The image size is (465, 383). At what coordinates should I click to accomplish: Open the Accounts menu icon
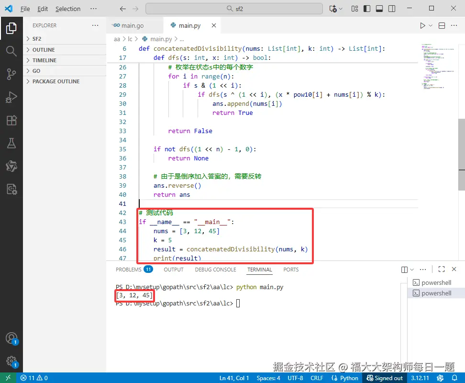[x=11, y=338]
